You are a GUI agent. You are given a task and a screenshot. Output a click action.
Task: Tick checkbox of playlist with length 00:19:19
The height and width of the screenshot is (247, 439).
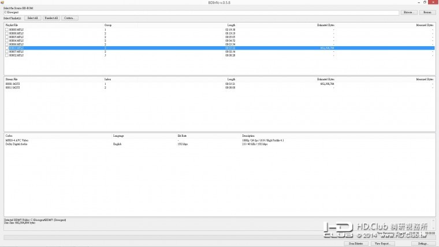[7, 33]
